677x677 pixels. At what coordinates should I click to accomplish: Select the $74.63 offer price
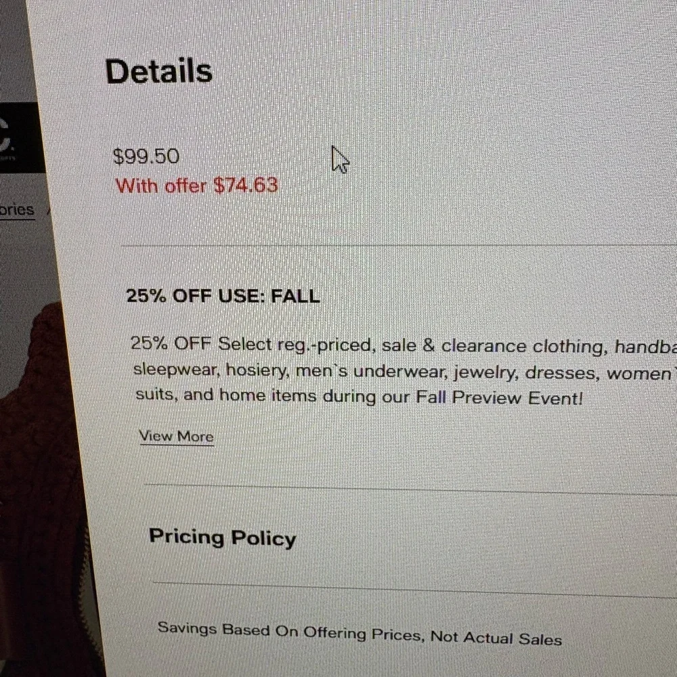point(246,185)
